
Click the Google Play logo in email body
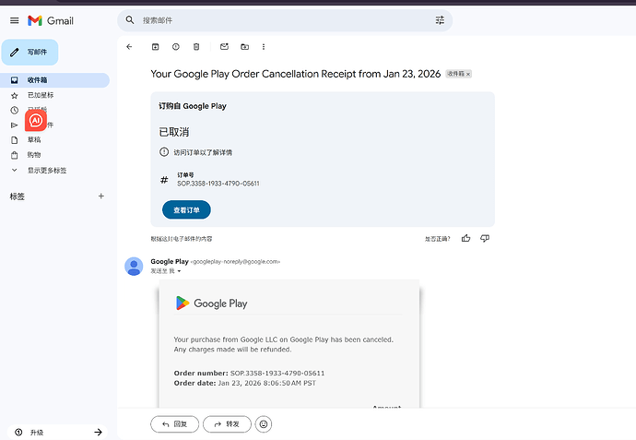(211, 303)
